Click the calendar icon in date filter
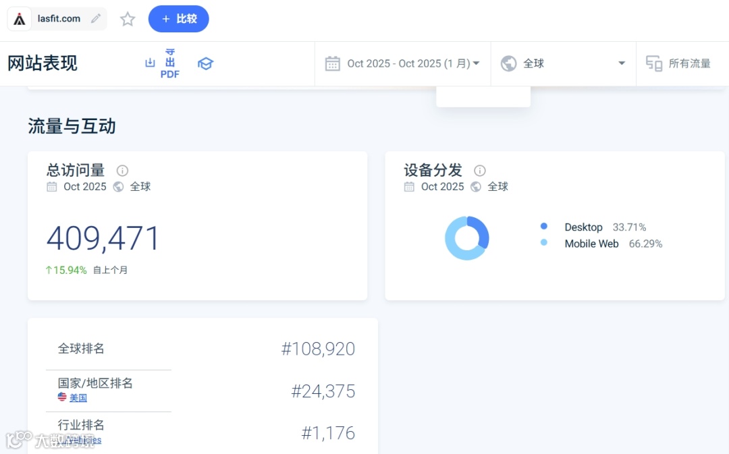 point(332,63)
